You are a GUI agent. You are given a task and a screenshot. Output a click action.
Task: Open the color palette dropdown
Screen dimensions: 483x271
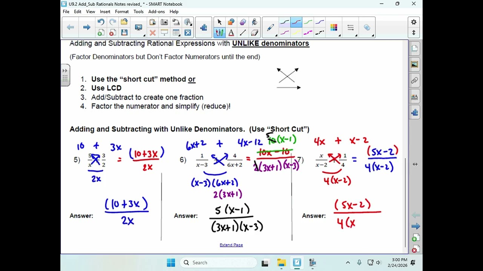(334, 27)
